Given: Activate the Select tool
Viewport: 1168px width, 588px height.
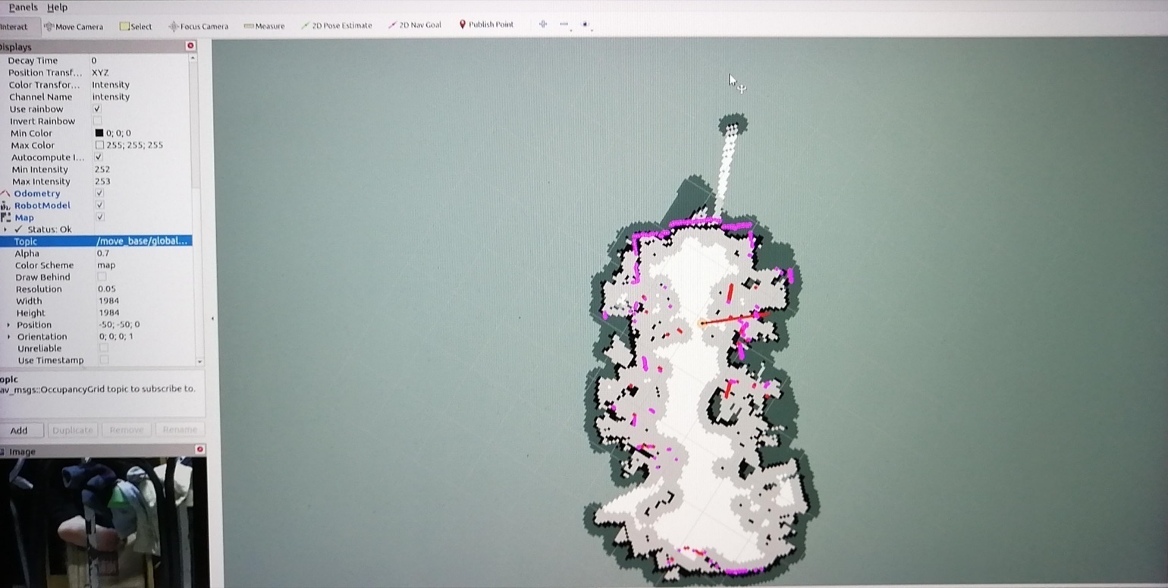Looking at the screenshot, I should coord(136,27).
